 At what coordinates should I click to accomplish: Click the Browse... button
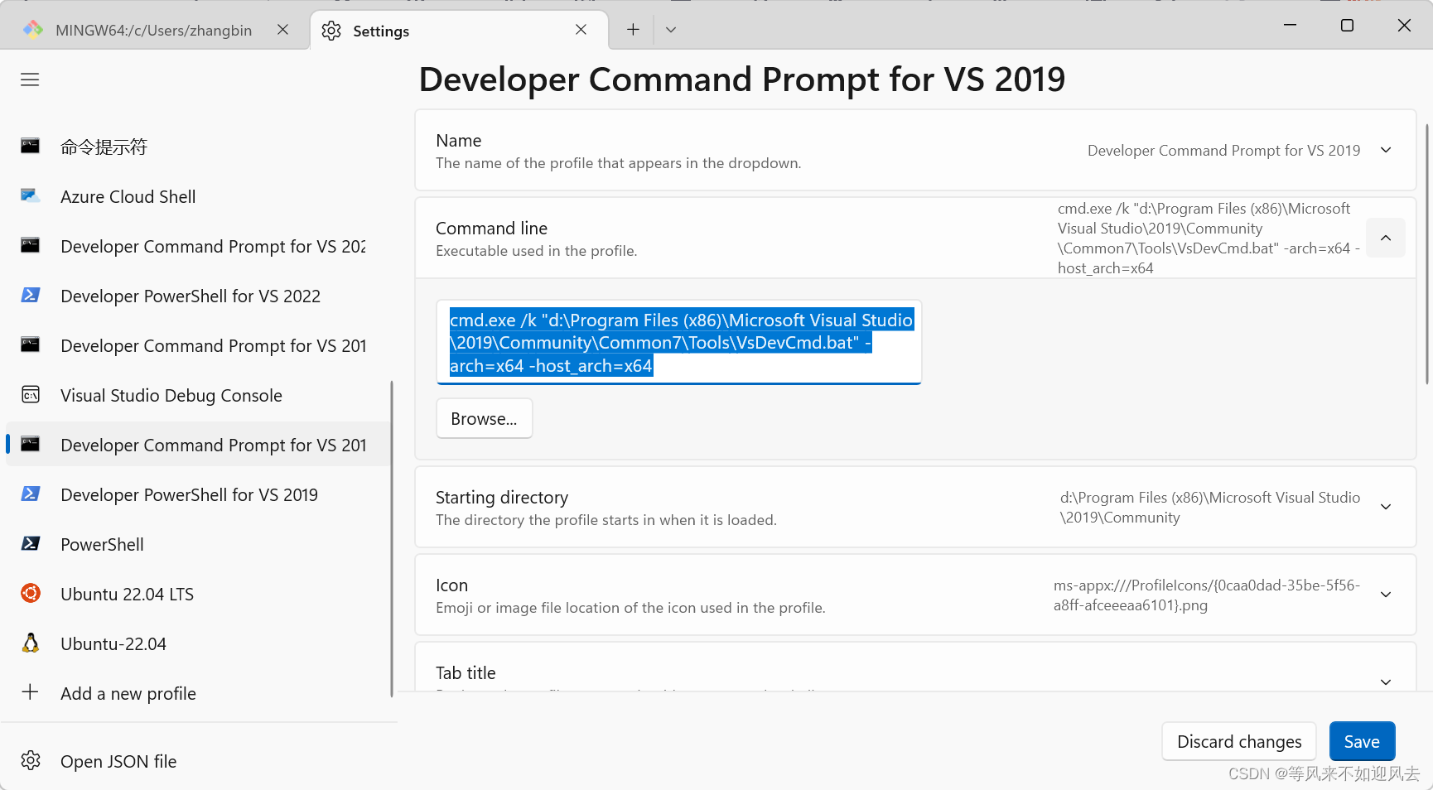click(x=484, y=419)
